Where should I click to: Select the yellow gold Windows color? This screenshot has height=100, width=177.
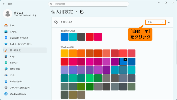pyautogui.click(x=64, y=53)
